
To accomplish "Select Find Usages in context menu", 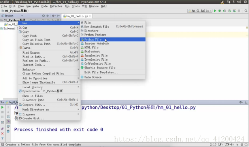I will [49, 52].
